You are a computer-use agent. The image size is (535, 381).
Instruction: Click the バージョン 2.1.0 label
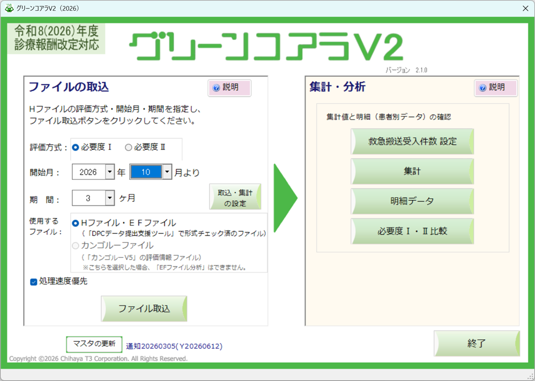click(x=406, y=70)
